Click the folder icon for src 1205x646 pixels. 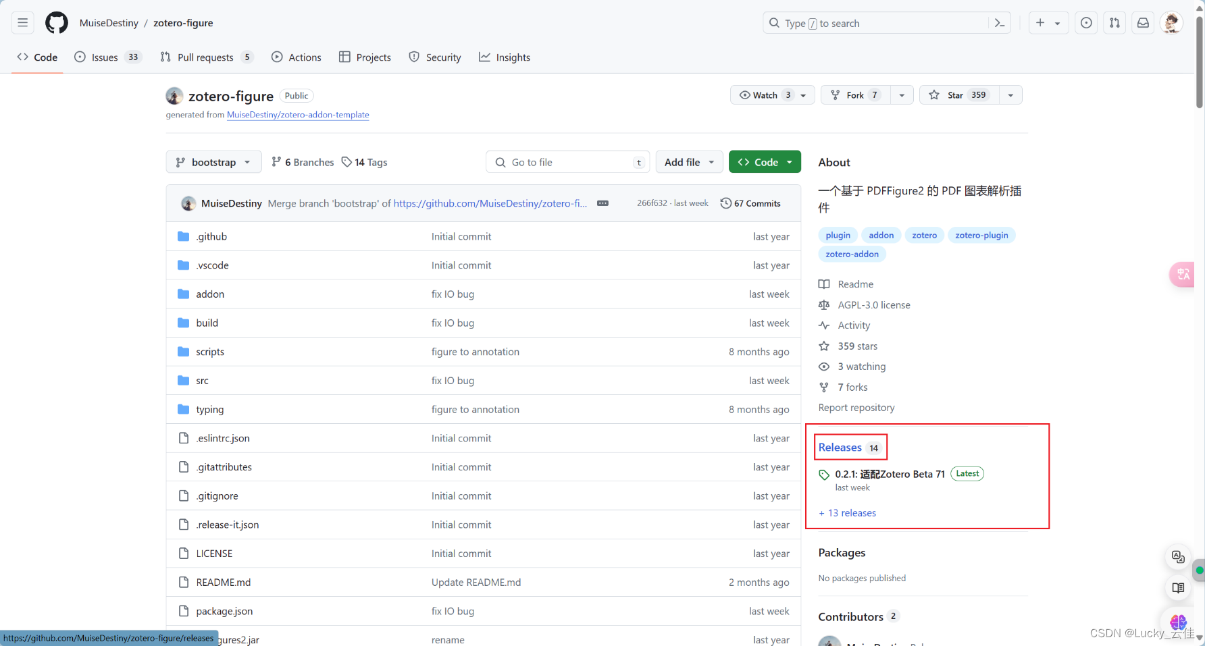[x=183, y=381]
